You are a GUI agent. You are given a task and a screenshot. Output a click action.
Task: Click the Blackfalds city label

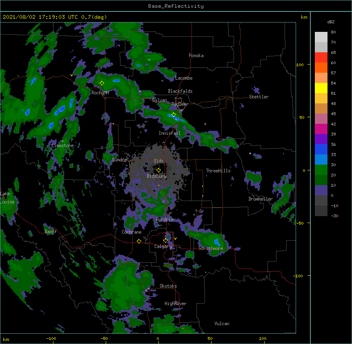click(180, 91)
